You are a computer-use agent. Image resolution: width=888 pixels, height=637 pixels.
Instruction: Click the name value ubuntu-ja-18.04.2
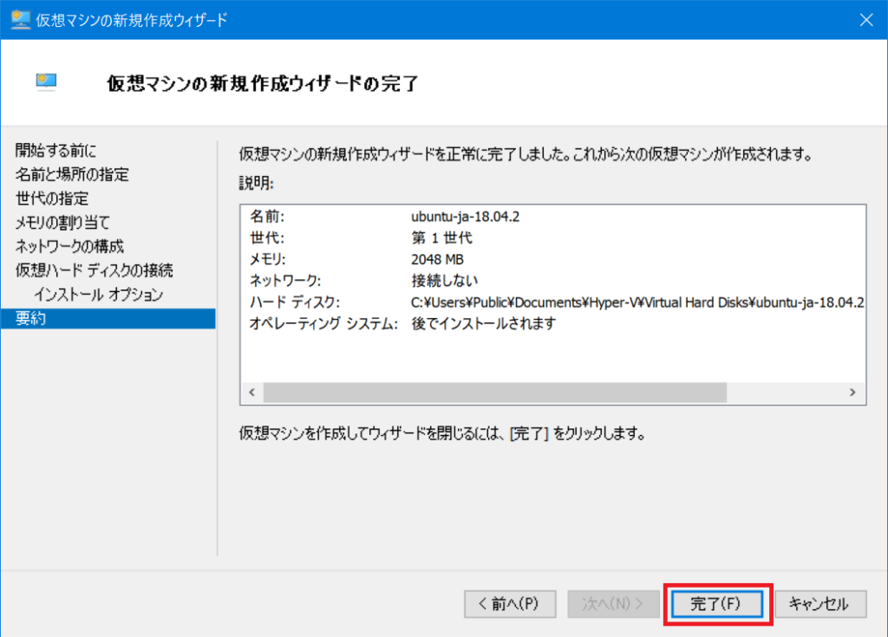(465, 217)
